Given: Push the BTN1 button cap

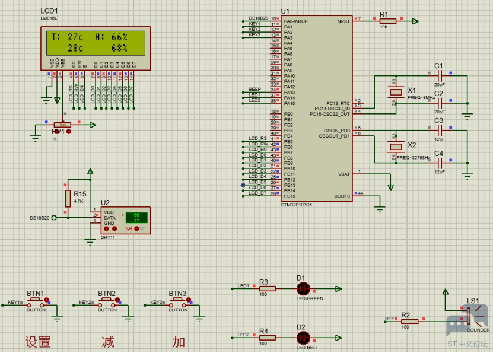Looking at the screenshot, I should (35, 300).
